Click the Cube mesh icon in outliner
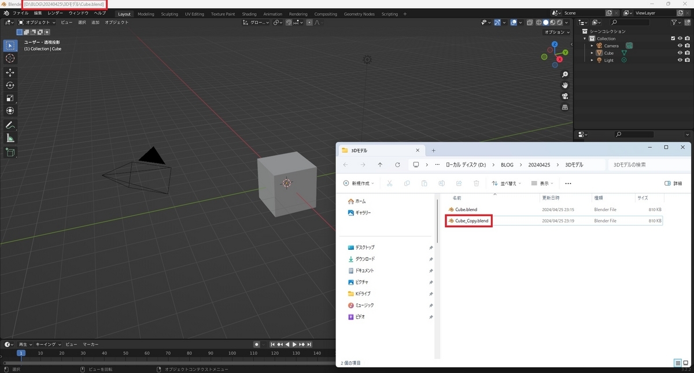 (x=599, y=53)
